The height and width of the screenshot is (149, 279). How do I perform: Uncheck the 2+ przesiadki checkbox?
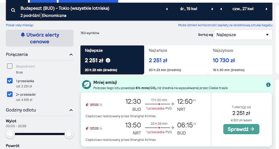(x=10, y=94)
